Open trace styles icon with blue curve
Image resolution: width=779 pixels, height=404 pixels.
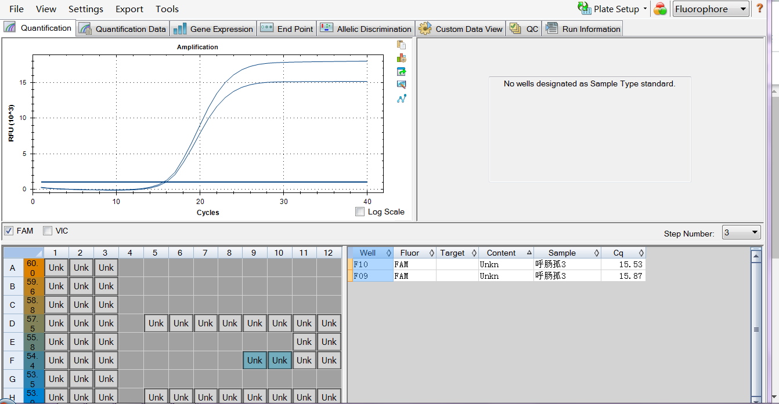pyautogui.click(x=401, y=99)
